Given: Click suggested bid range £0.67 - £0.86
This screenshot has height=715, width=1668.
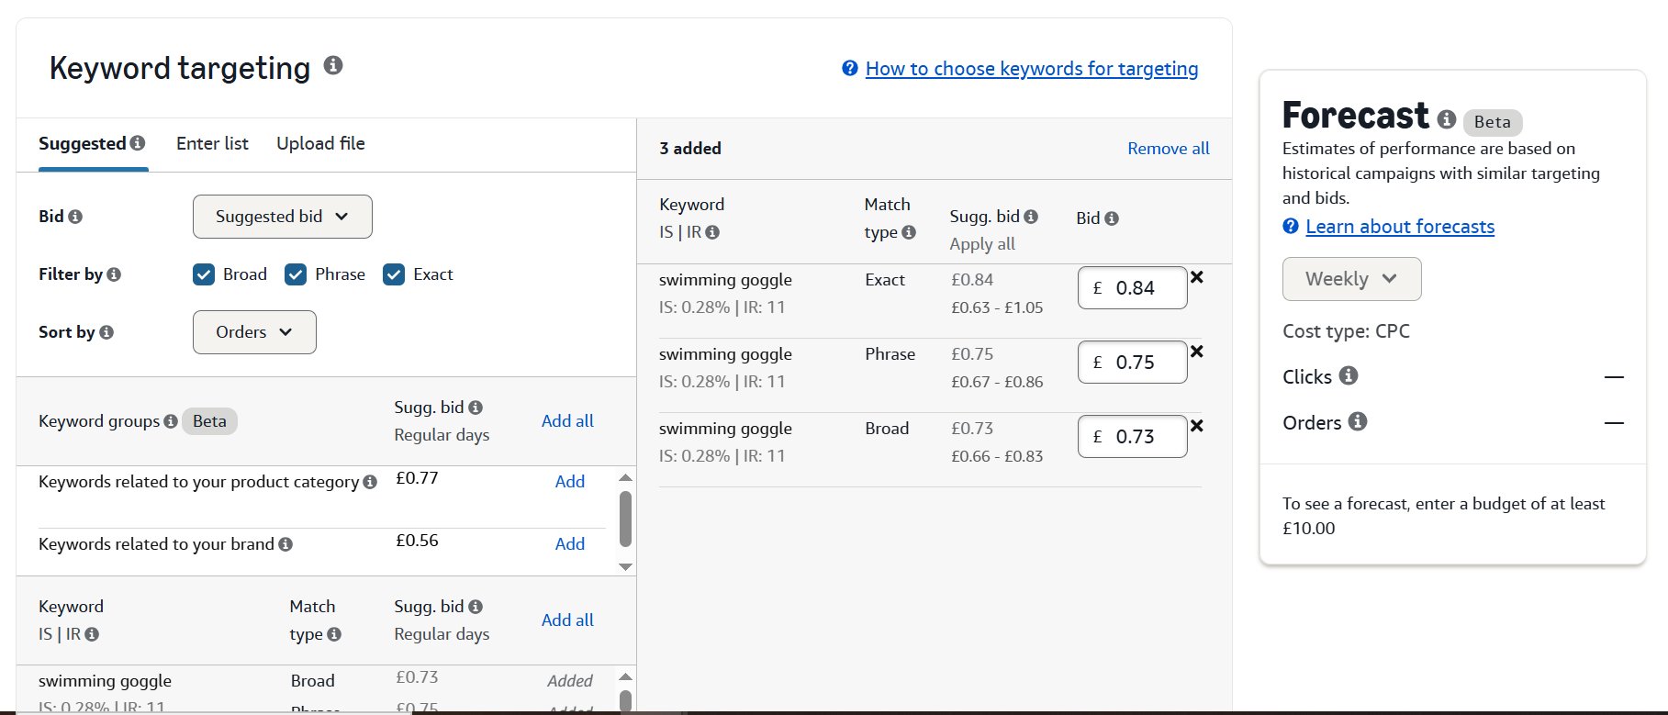Looking at the screenshot, I should click(997, 382).
